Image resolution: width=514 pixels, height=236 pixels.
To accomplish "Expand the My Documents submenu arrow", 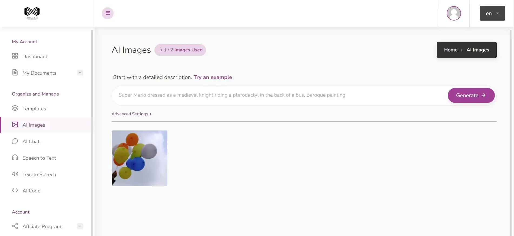I will click(x=80, y=73).
